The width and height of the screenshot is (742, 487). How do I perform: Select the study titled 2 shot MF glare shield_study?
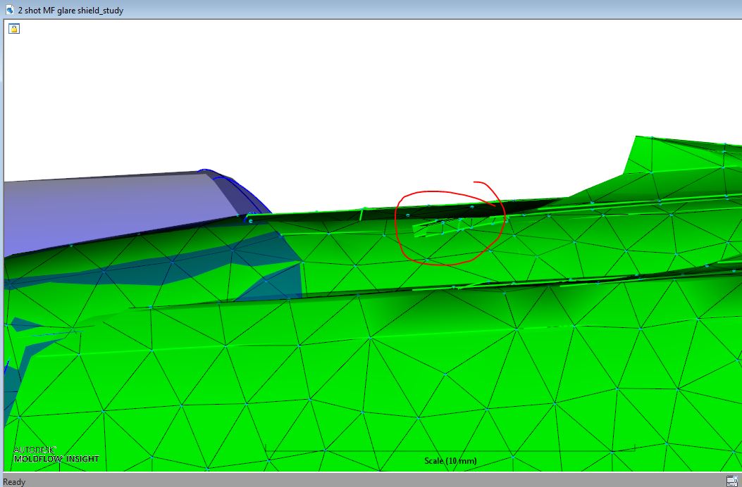pyautogui.click(x=69, y=10)
